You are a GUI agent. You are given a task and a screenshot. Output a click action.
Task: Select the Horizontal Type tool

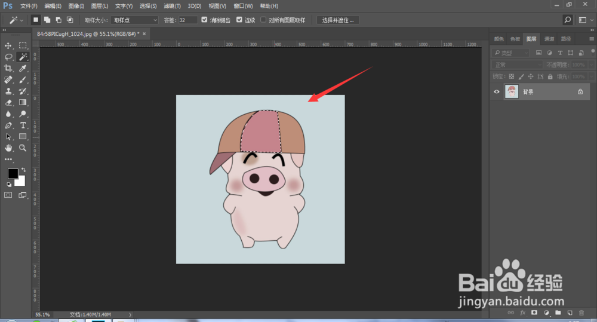pyautogui.click(x=23, y=125)
